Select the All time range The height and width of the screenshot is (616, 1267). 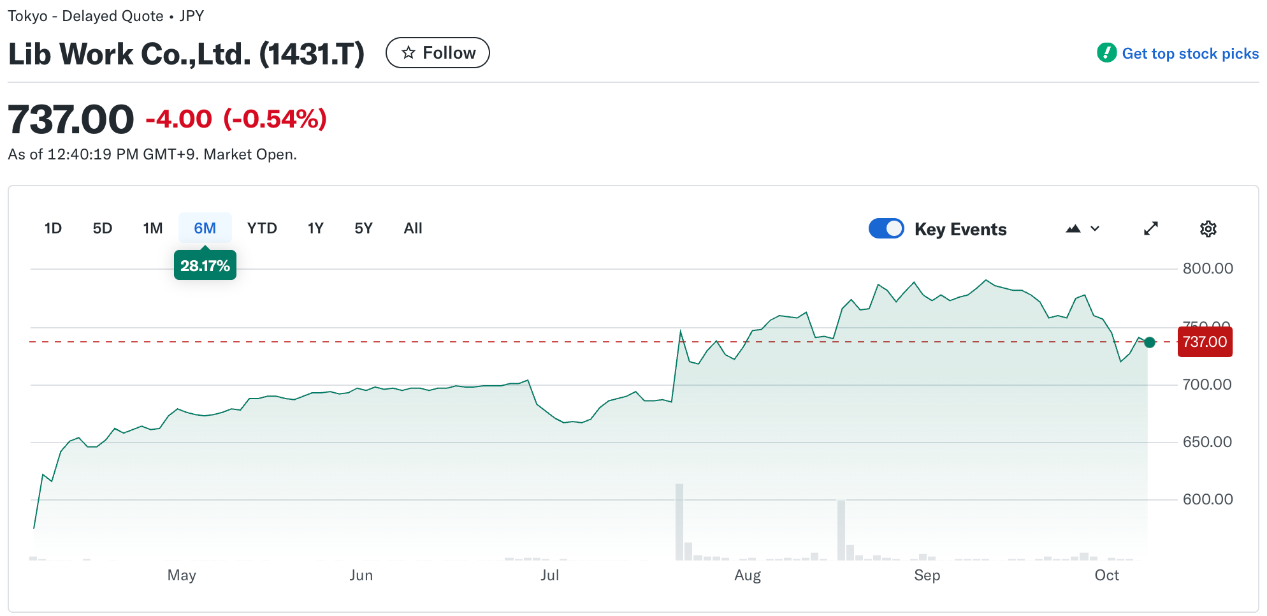coord(413,228)
